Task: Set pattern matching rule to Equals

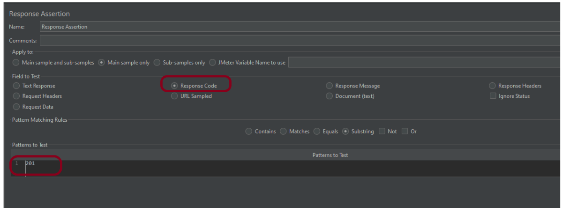Action: [317, 132]
